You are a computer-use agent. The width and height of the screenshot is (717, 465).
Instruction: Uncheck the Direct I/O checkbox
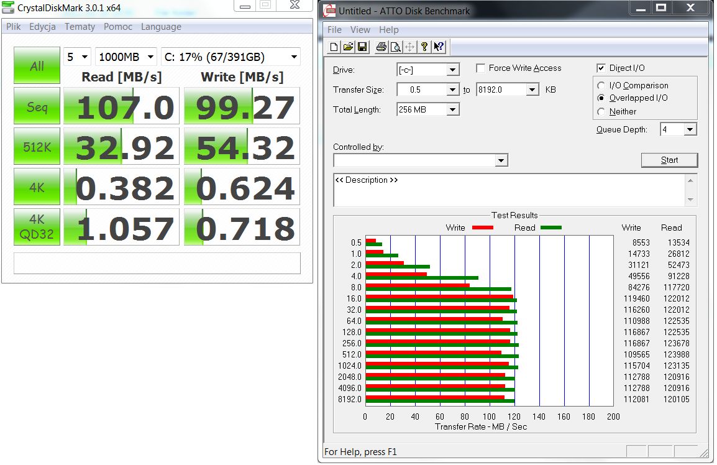[x=601, y=68]
